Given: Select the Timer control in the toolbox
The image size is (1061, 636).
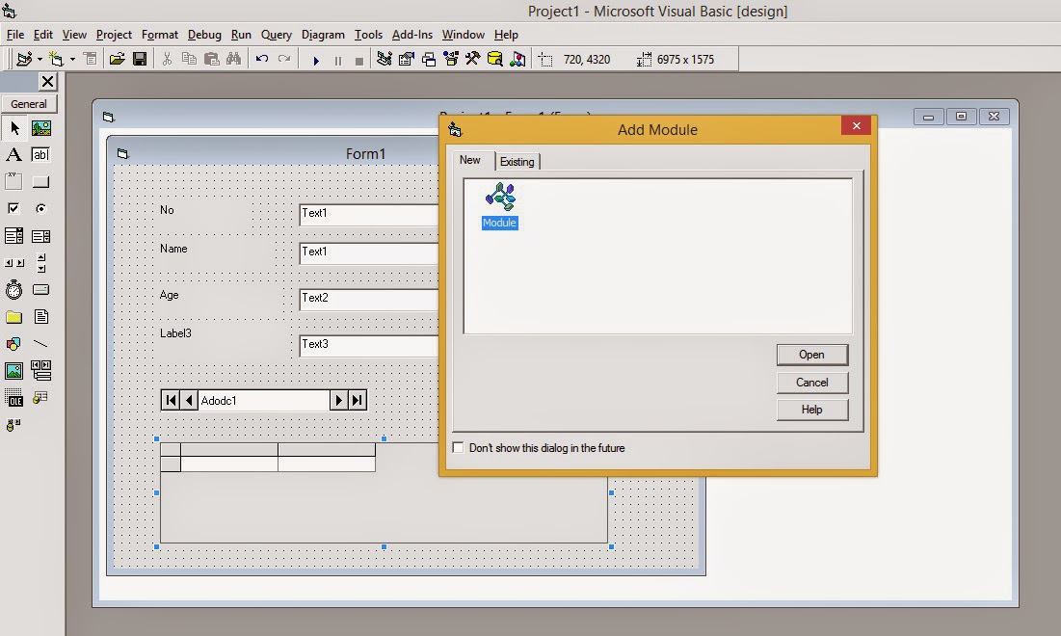Looking at the screenshot, I should click(x=13, y=289).
